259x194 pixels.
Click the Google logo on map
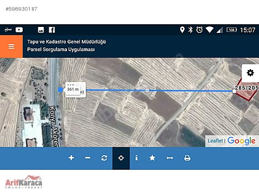(241, 141)
